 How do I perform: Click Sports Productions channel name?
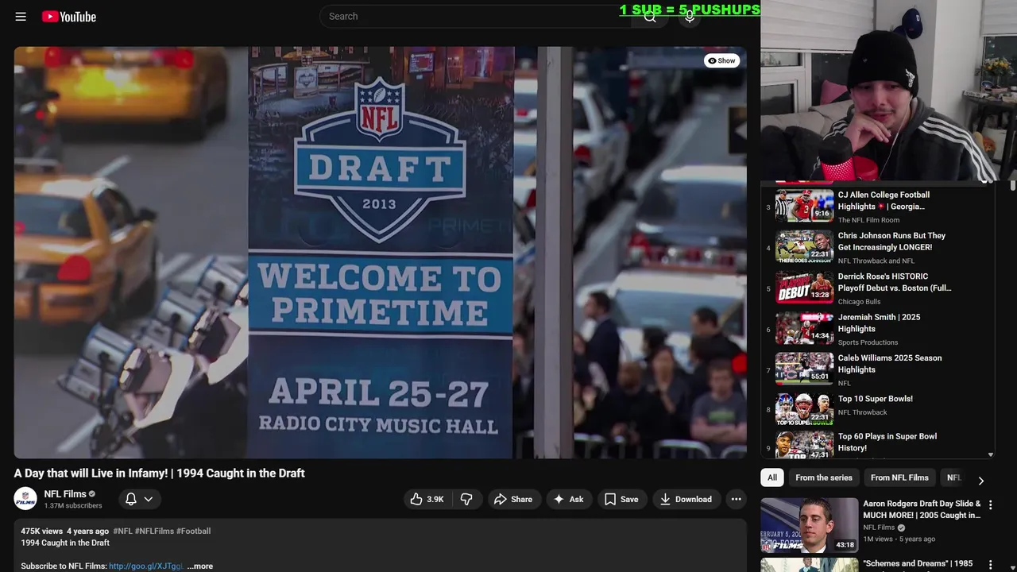868,342
